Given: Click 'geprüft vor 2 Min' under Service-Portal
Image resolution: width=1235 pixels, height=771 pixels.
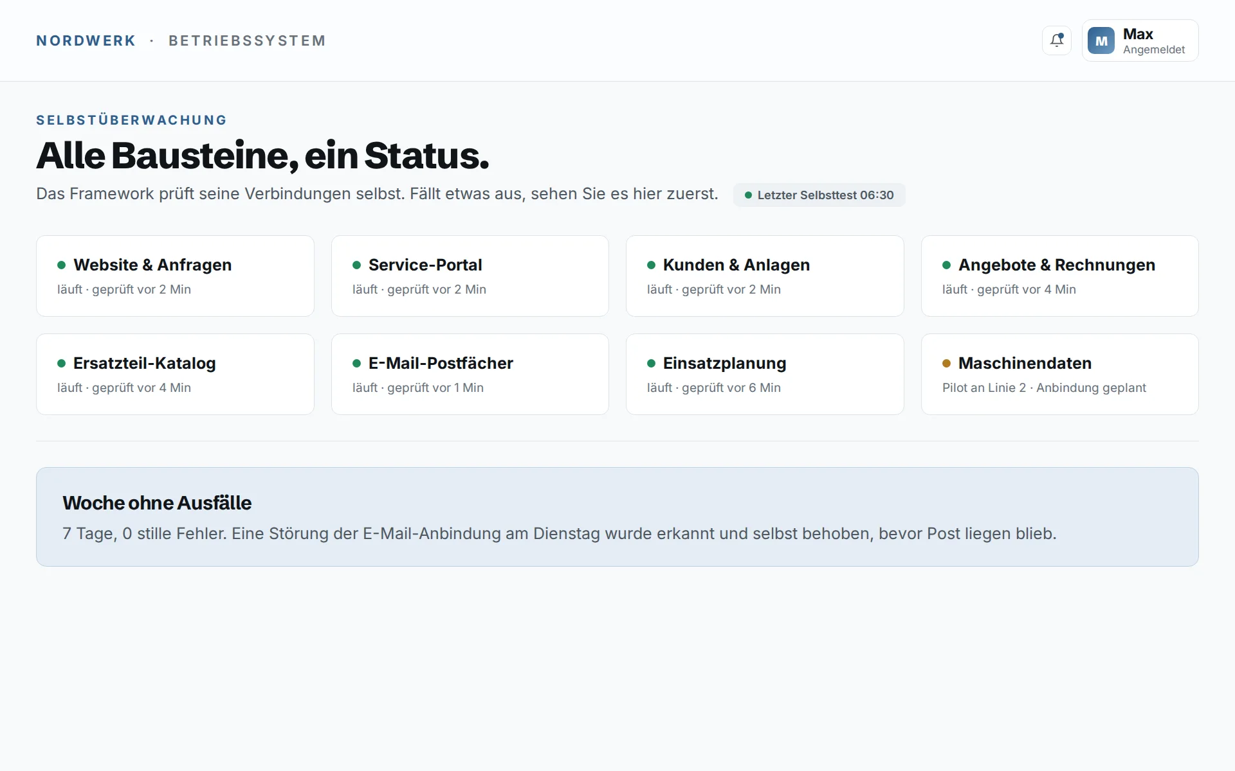Looking at the screenshot, I should [x=437, y=289].
